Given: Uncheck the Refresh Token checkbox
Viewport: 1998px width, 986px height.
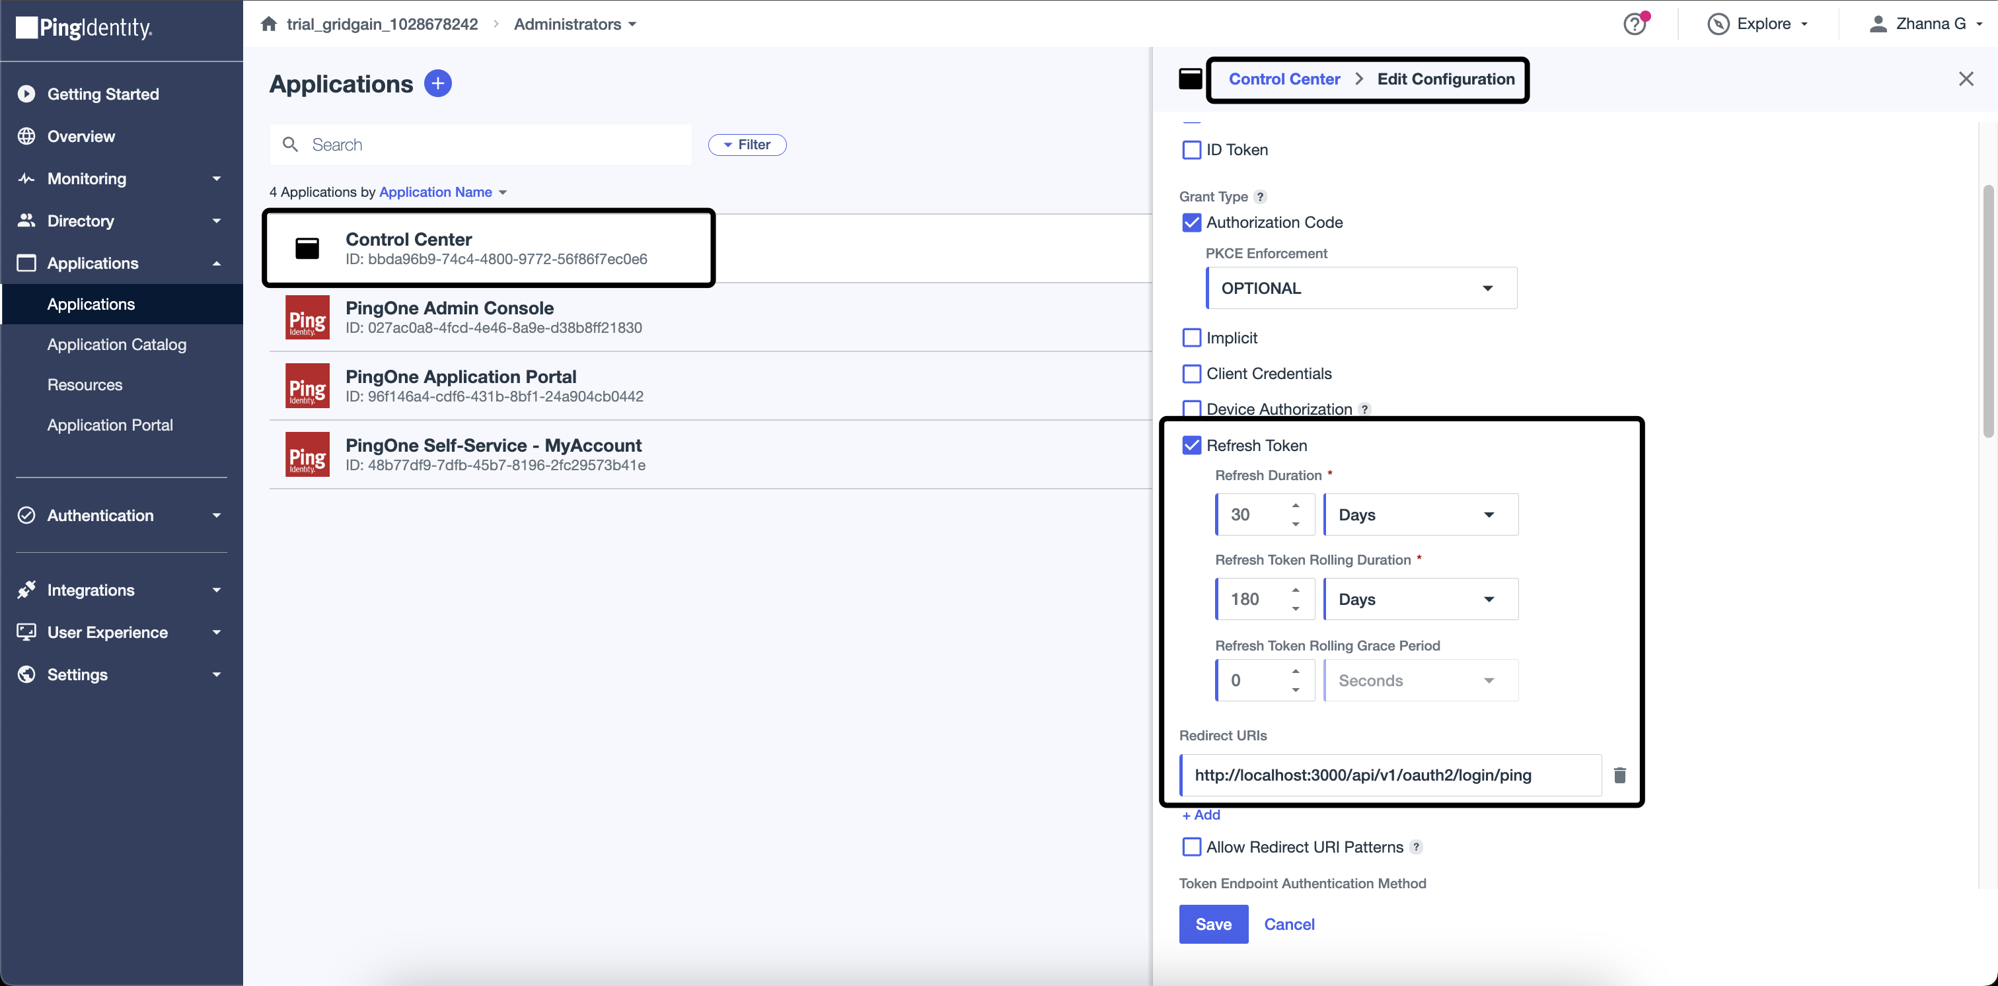Looking at the screenshot, I should tap(1191, 446).
